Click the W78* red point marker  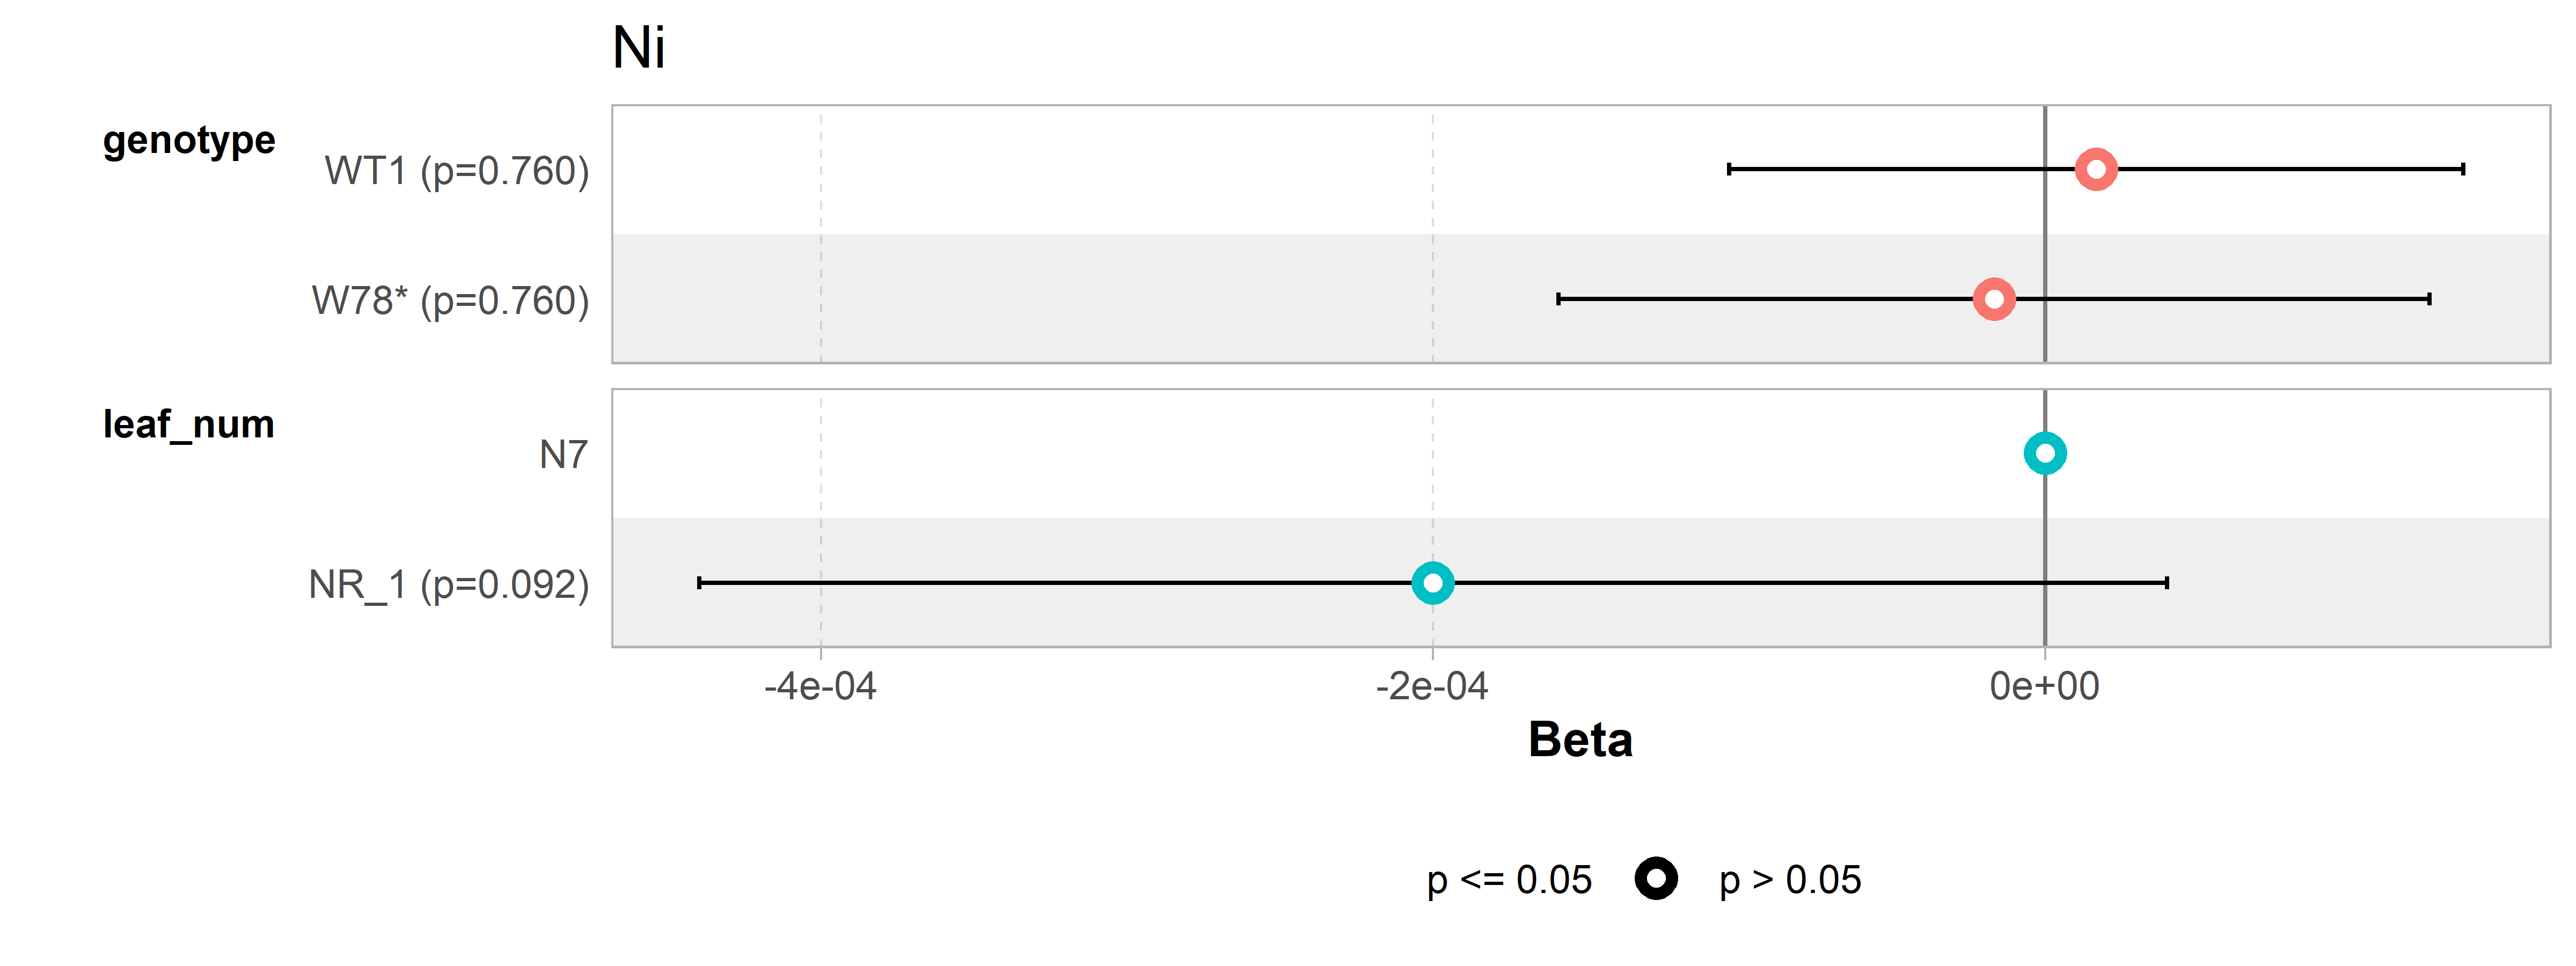click(x=1993, y=299)
